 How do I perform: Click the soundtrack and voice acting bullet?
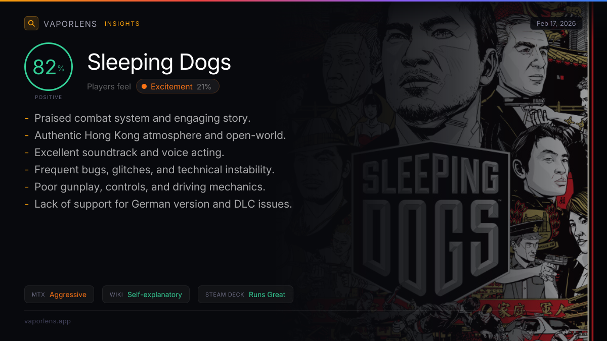[129, 153]
